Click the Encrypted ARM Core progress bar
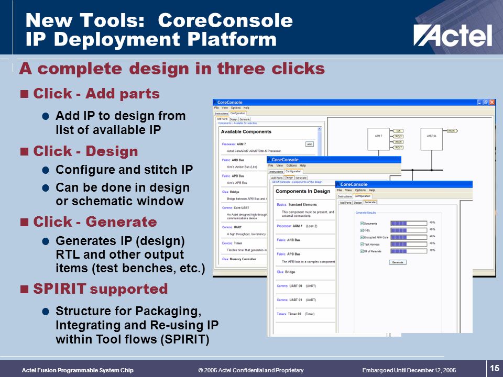 [x=409, y=237]
